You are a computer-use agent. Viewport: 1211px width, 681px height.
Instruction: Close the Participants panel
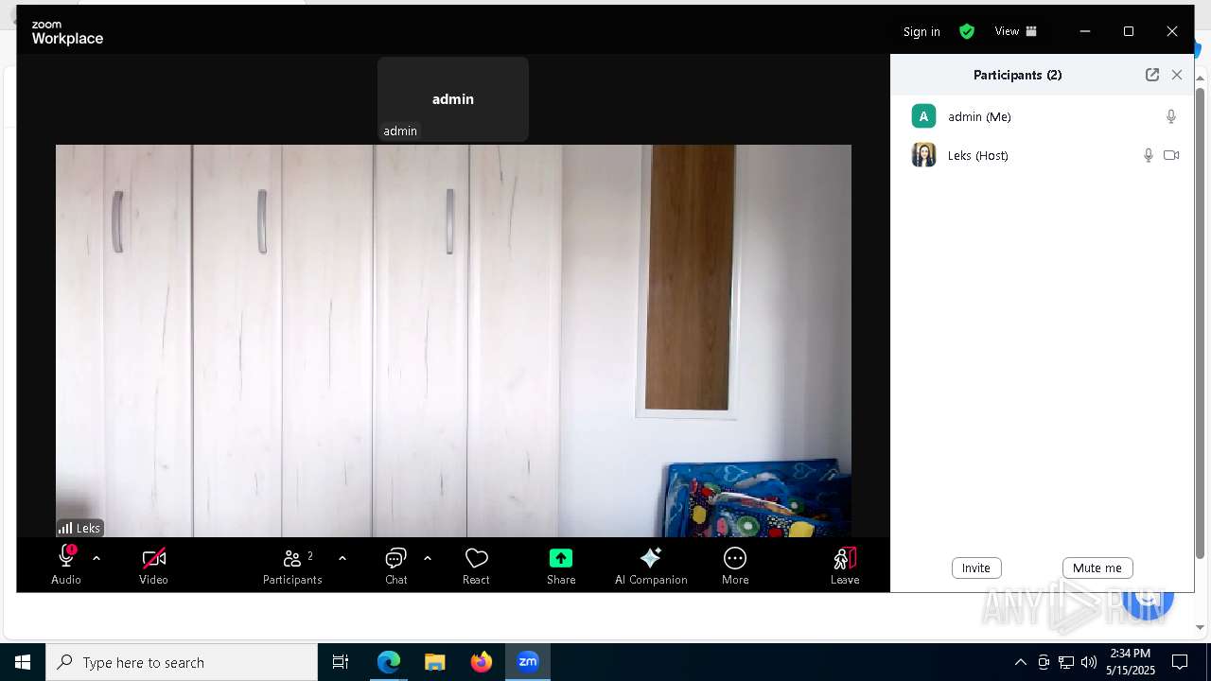(x=1177, y=75)
